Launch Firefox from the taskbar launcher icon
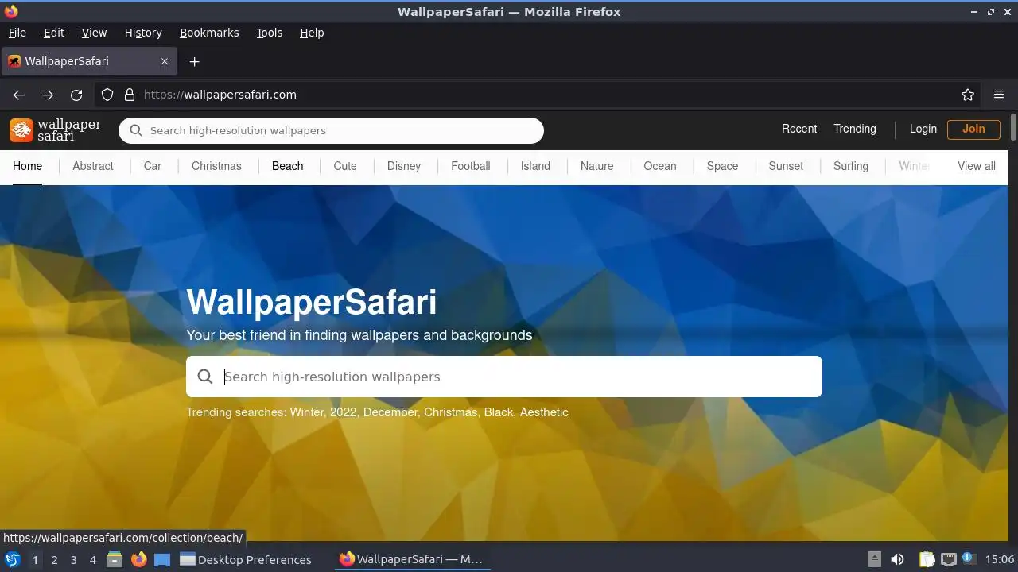 (x=138, y=559)
